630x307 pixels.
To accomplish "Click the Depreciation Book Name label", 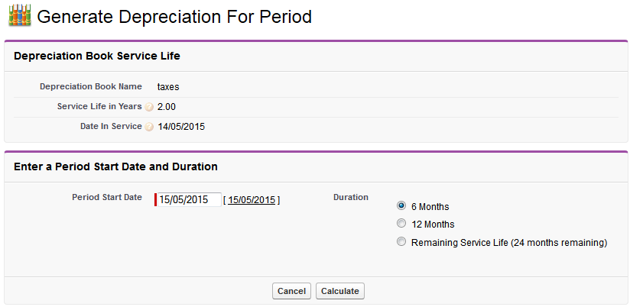I will pos(91,86).
